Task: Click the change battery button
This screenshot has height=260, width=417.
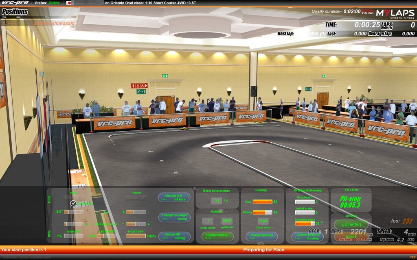Action: [217, 236]
